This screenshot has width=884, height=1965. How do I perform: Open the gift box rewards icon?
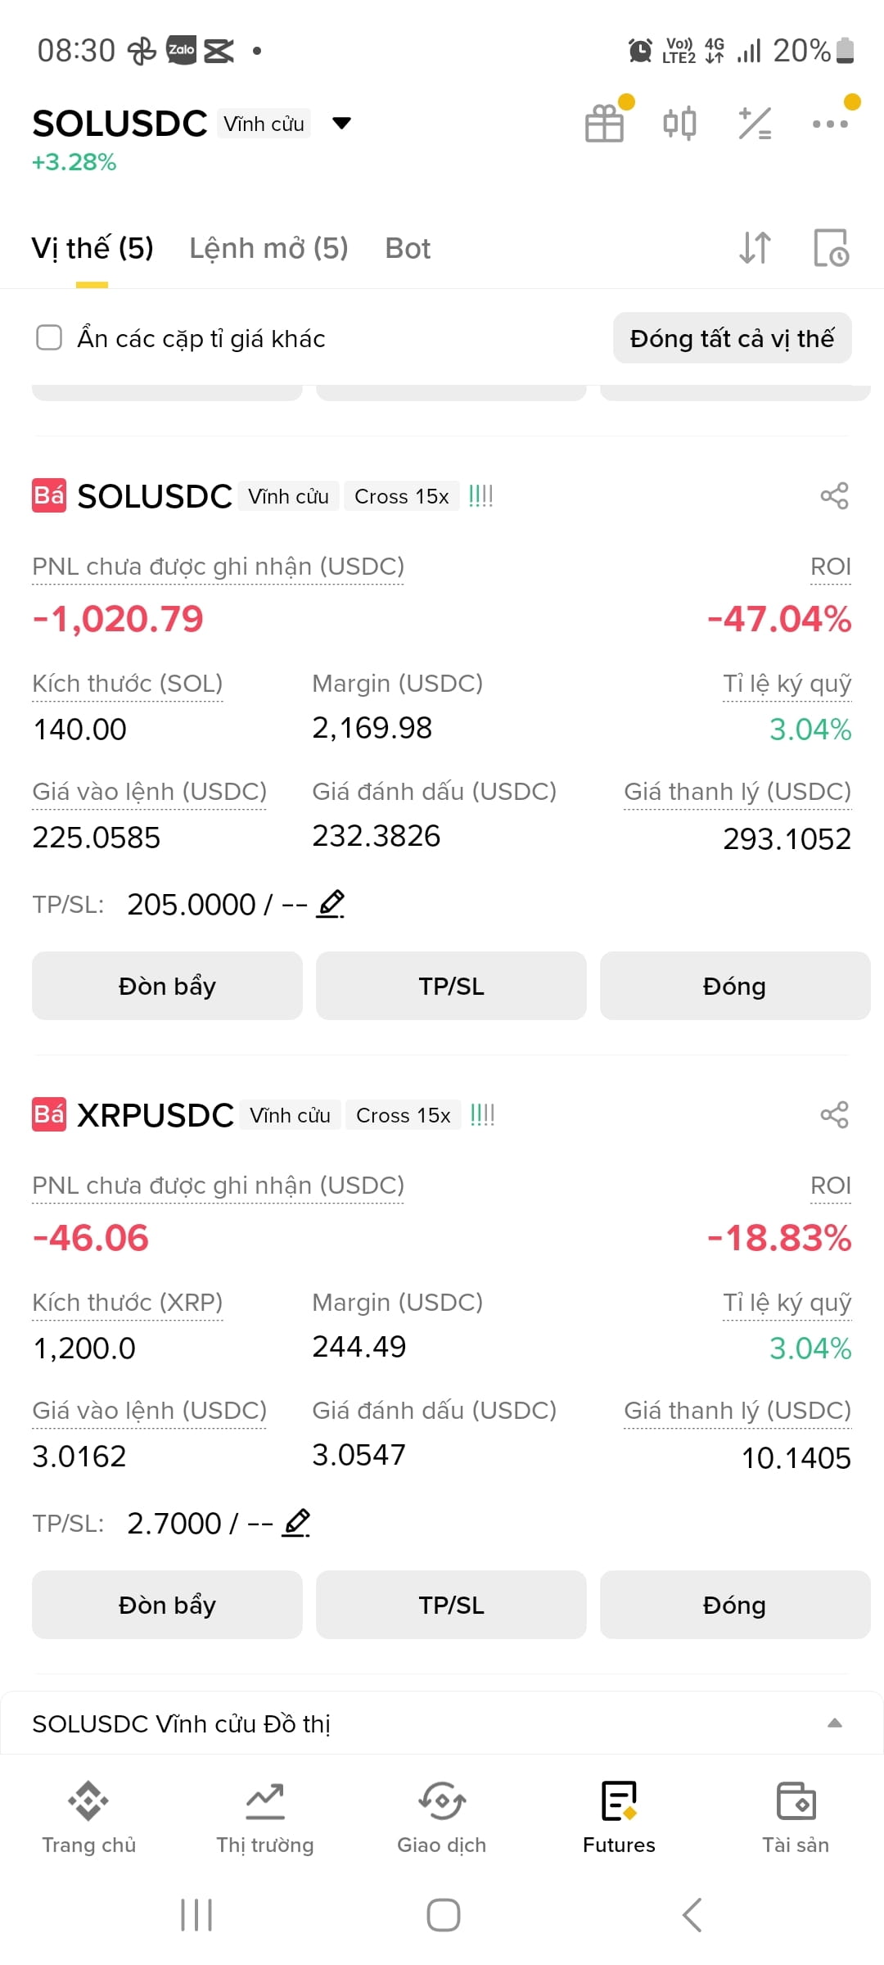605,124
